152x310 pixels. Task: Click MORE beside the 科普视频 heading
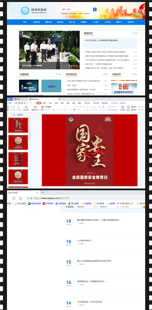[59, 75]
